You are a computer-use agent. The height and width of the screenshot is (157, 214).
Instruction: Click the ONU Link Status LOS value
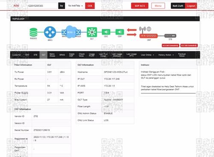(x=106, y=120)
